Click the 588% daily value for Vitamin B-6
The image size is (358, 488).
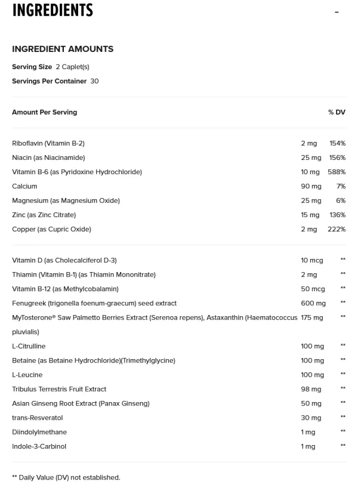[337, 172]
